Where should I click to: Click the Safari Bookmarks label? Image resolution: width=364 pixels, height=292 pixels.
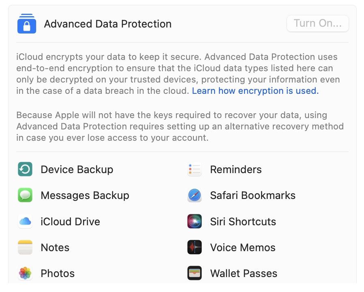point(253,195)
